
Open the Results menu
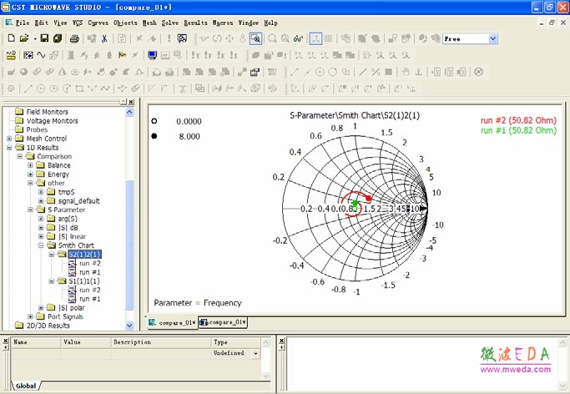(195, 23)
